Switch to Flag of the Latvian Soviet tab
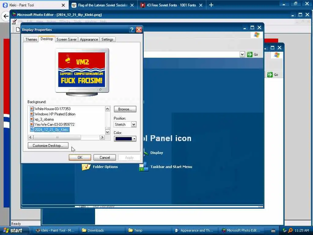This screenshot has height=235, width=313. [103, 5]
